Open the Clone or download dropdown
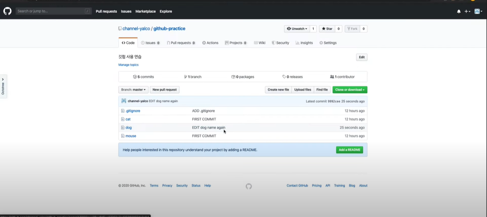Screen dimensions: 487x217 (x=350, y=90)
